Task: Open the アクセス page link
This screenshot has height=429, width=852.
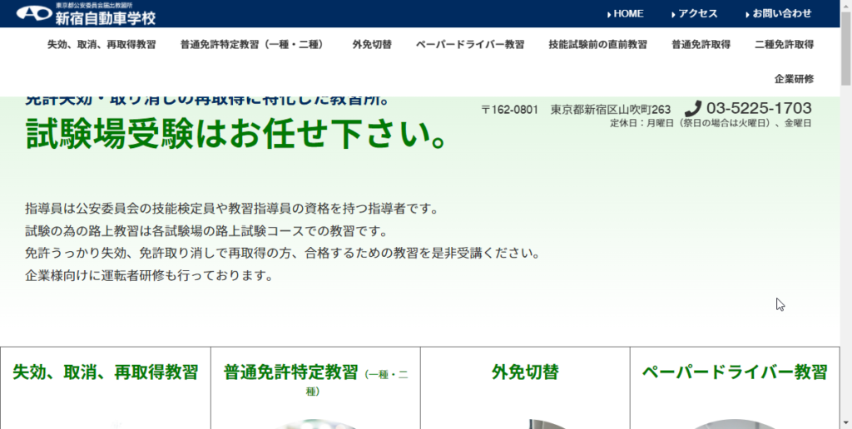Action: 695,14
